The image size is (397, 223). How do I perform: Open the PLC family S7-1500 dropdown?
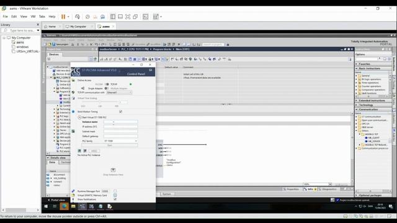click(x=120, y=141)
